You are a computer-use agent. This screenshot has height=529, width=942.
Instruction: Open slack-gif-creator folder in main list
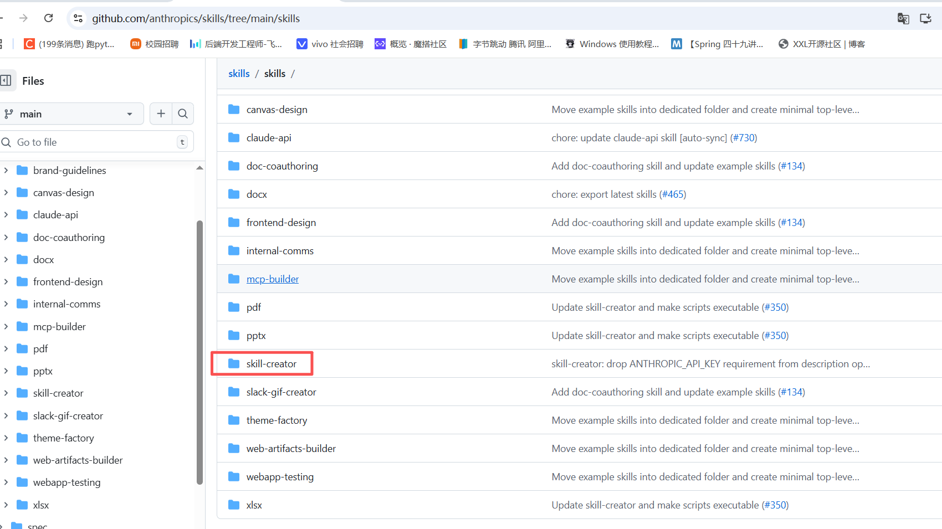pyautogui.click(x=281, y=392)
